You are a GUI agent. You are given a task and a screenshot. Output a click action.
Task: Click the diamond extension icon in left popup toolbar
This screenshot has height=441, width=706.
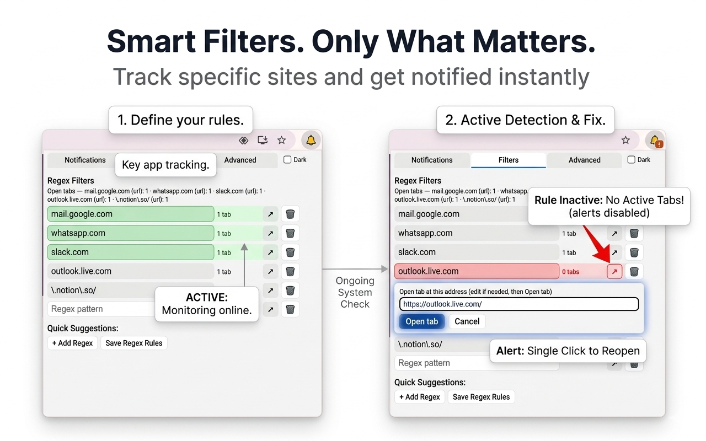[x=243, y=141]
